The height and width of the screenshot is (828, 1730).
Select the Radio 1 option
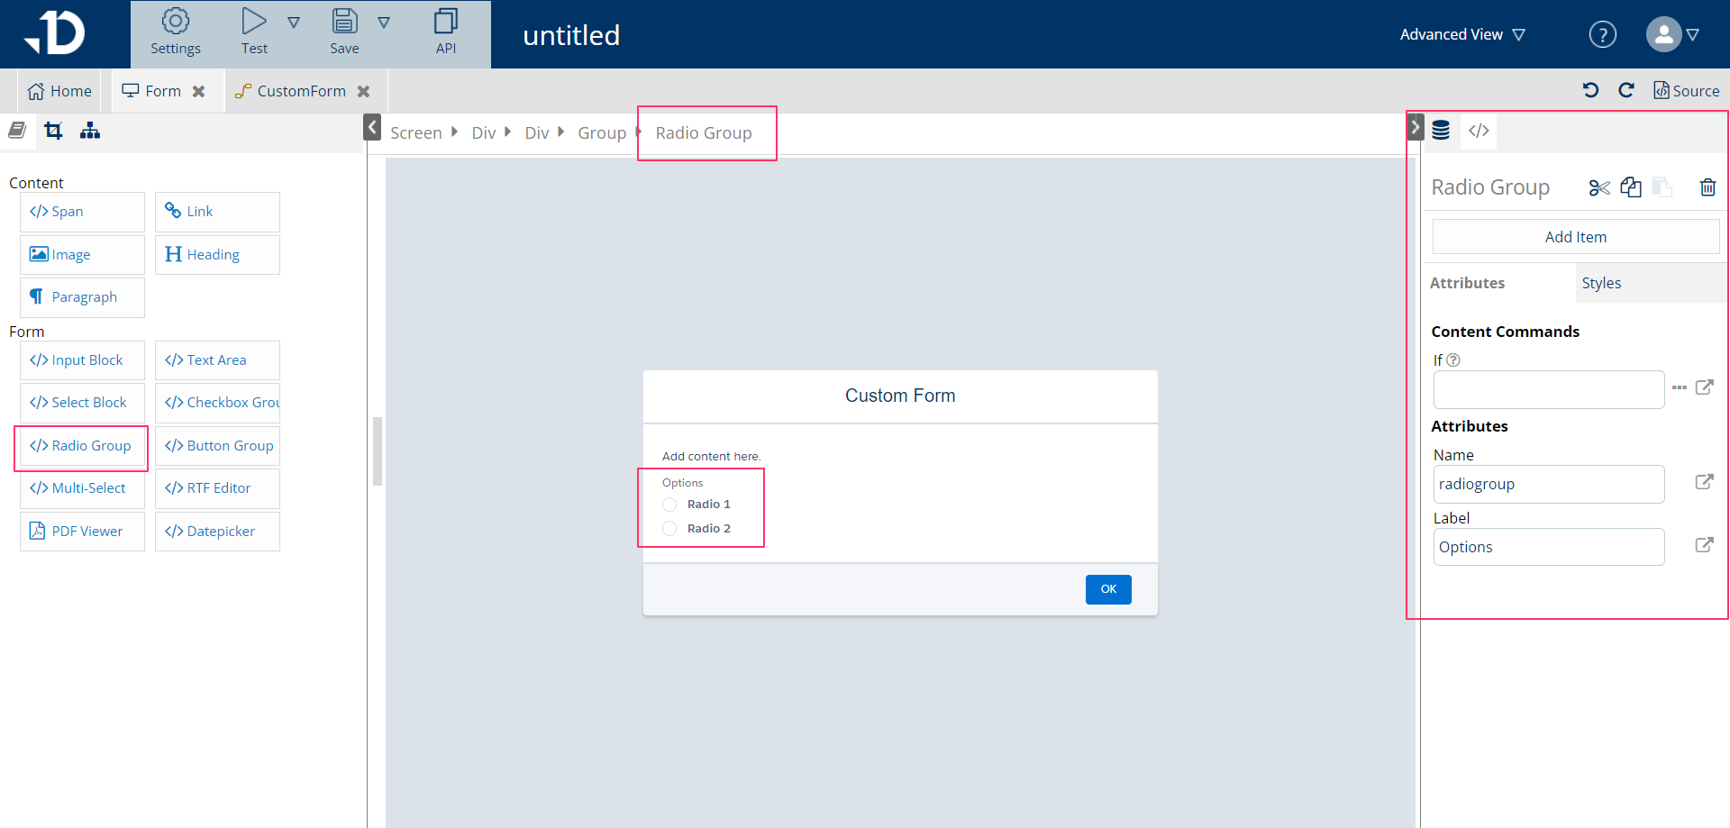669,505
